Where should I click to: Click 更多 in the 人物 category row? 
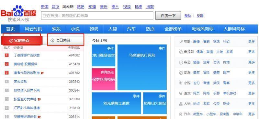coord(252,104)
